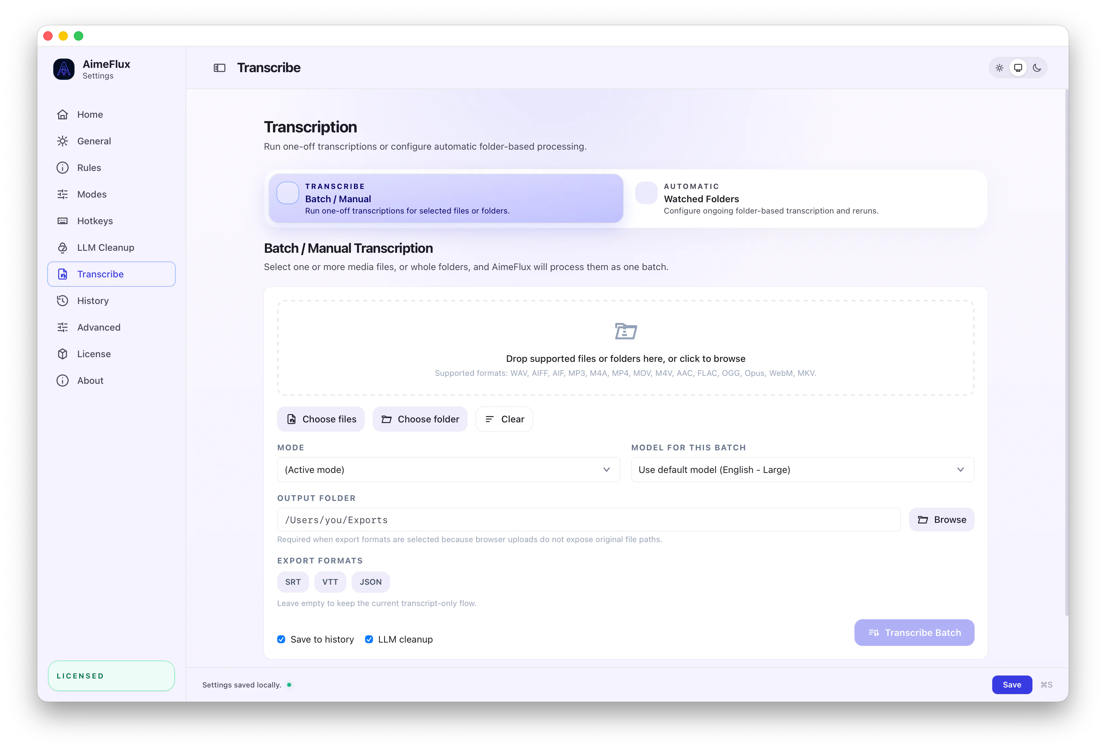Go to Advanced settings
Screen dimensions: 1106x751
[x=111, y=328]
